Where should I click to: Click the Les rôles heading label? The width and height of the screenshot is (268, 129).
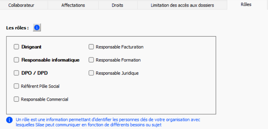point(18,28)
